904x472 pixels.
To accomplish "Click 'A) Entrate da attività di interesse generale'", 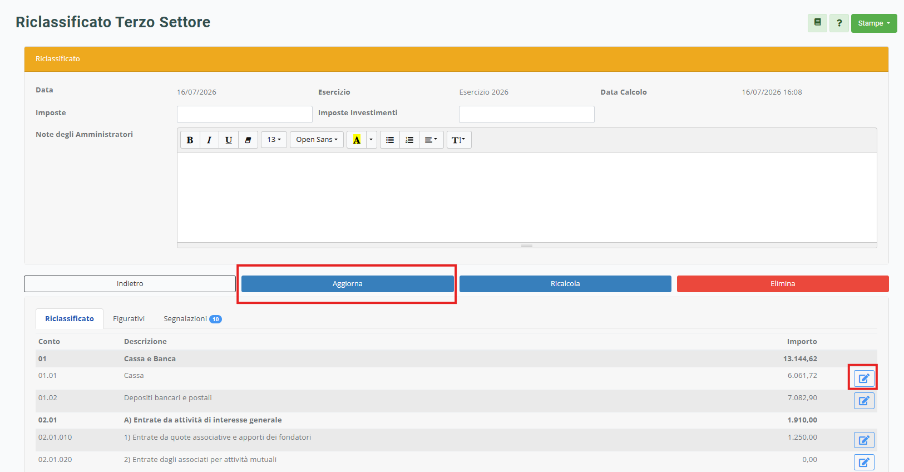I will pyautogui.click(x=202, y=420).
